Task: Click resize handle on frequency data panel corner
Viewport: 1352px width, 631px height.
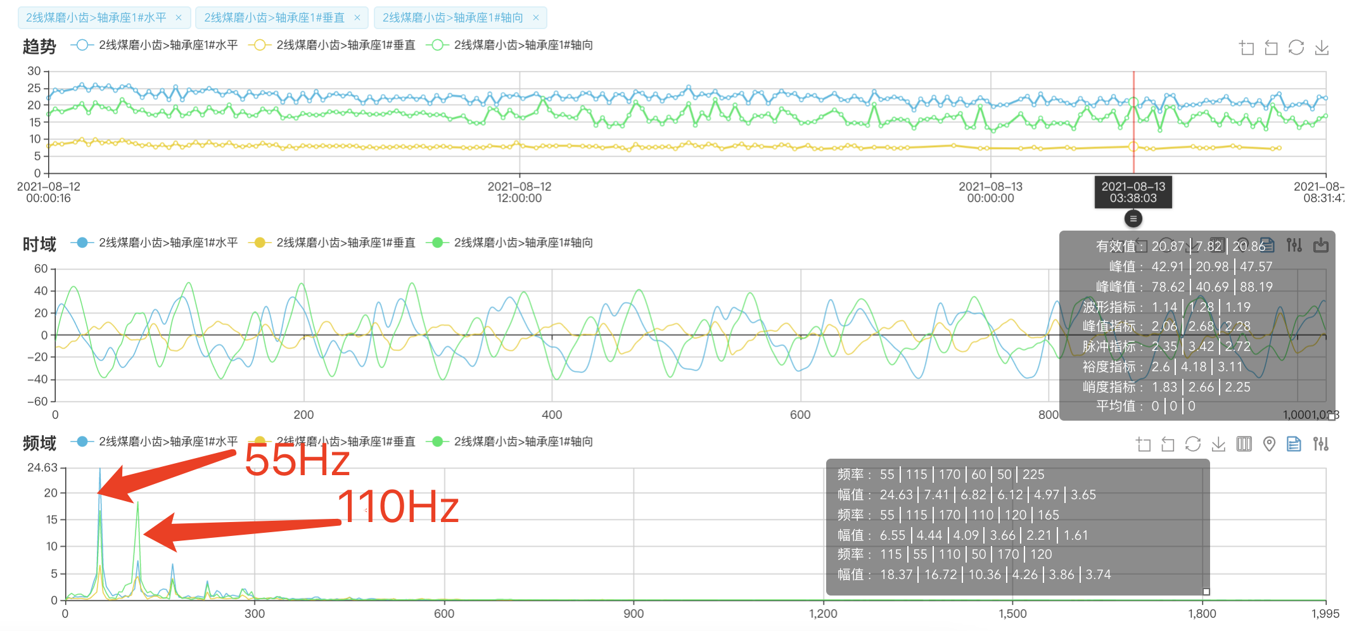Action: (x=1206, y=592)
